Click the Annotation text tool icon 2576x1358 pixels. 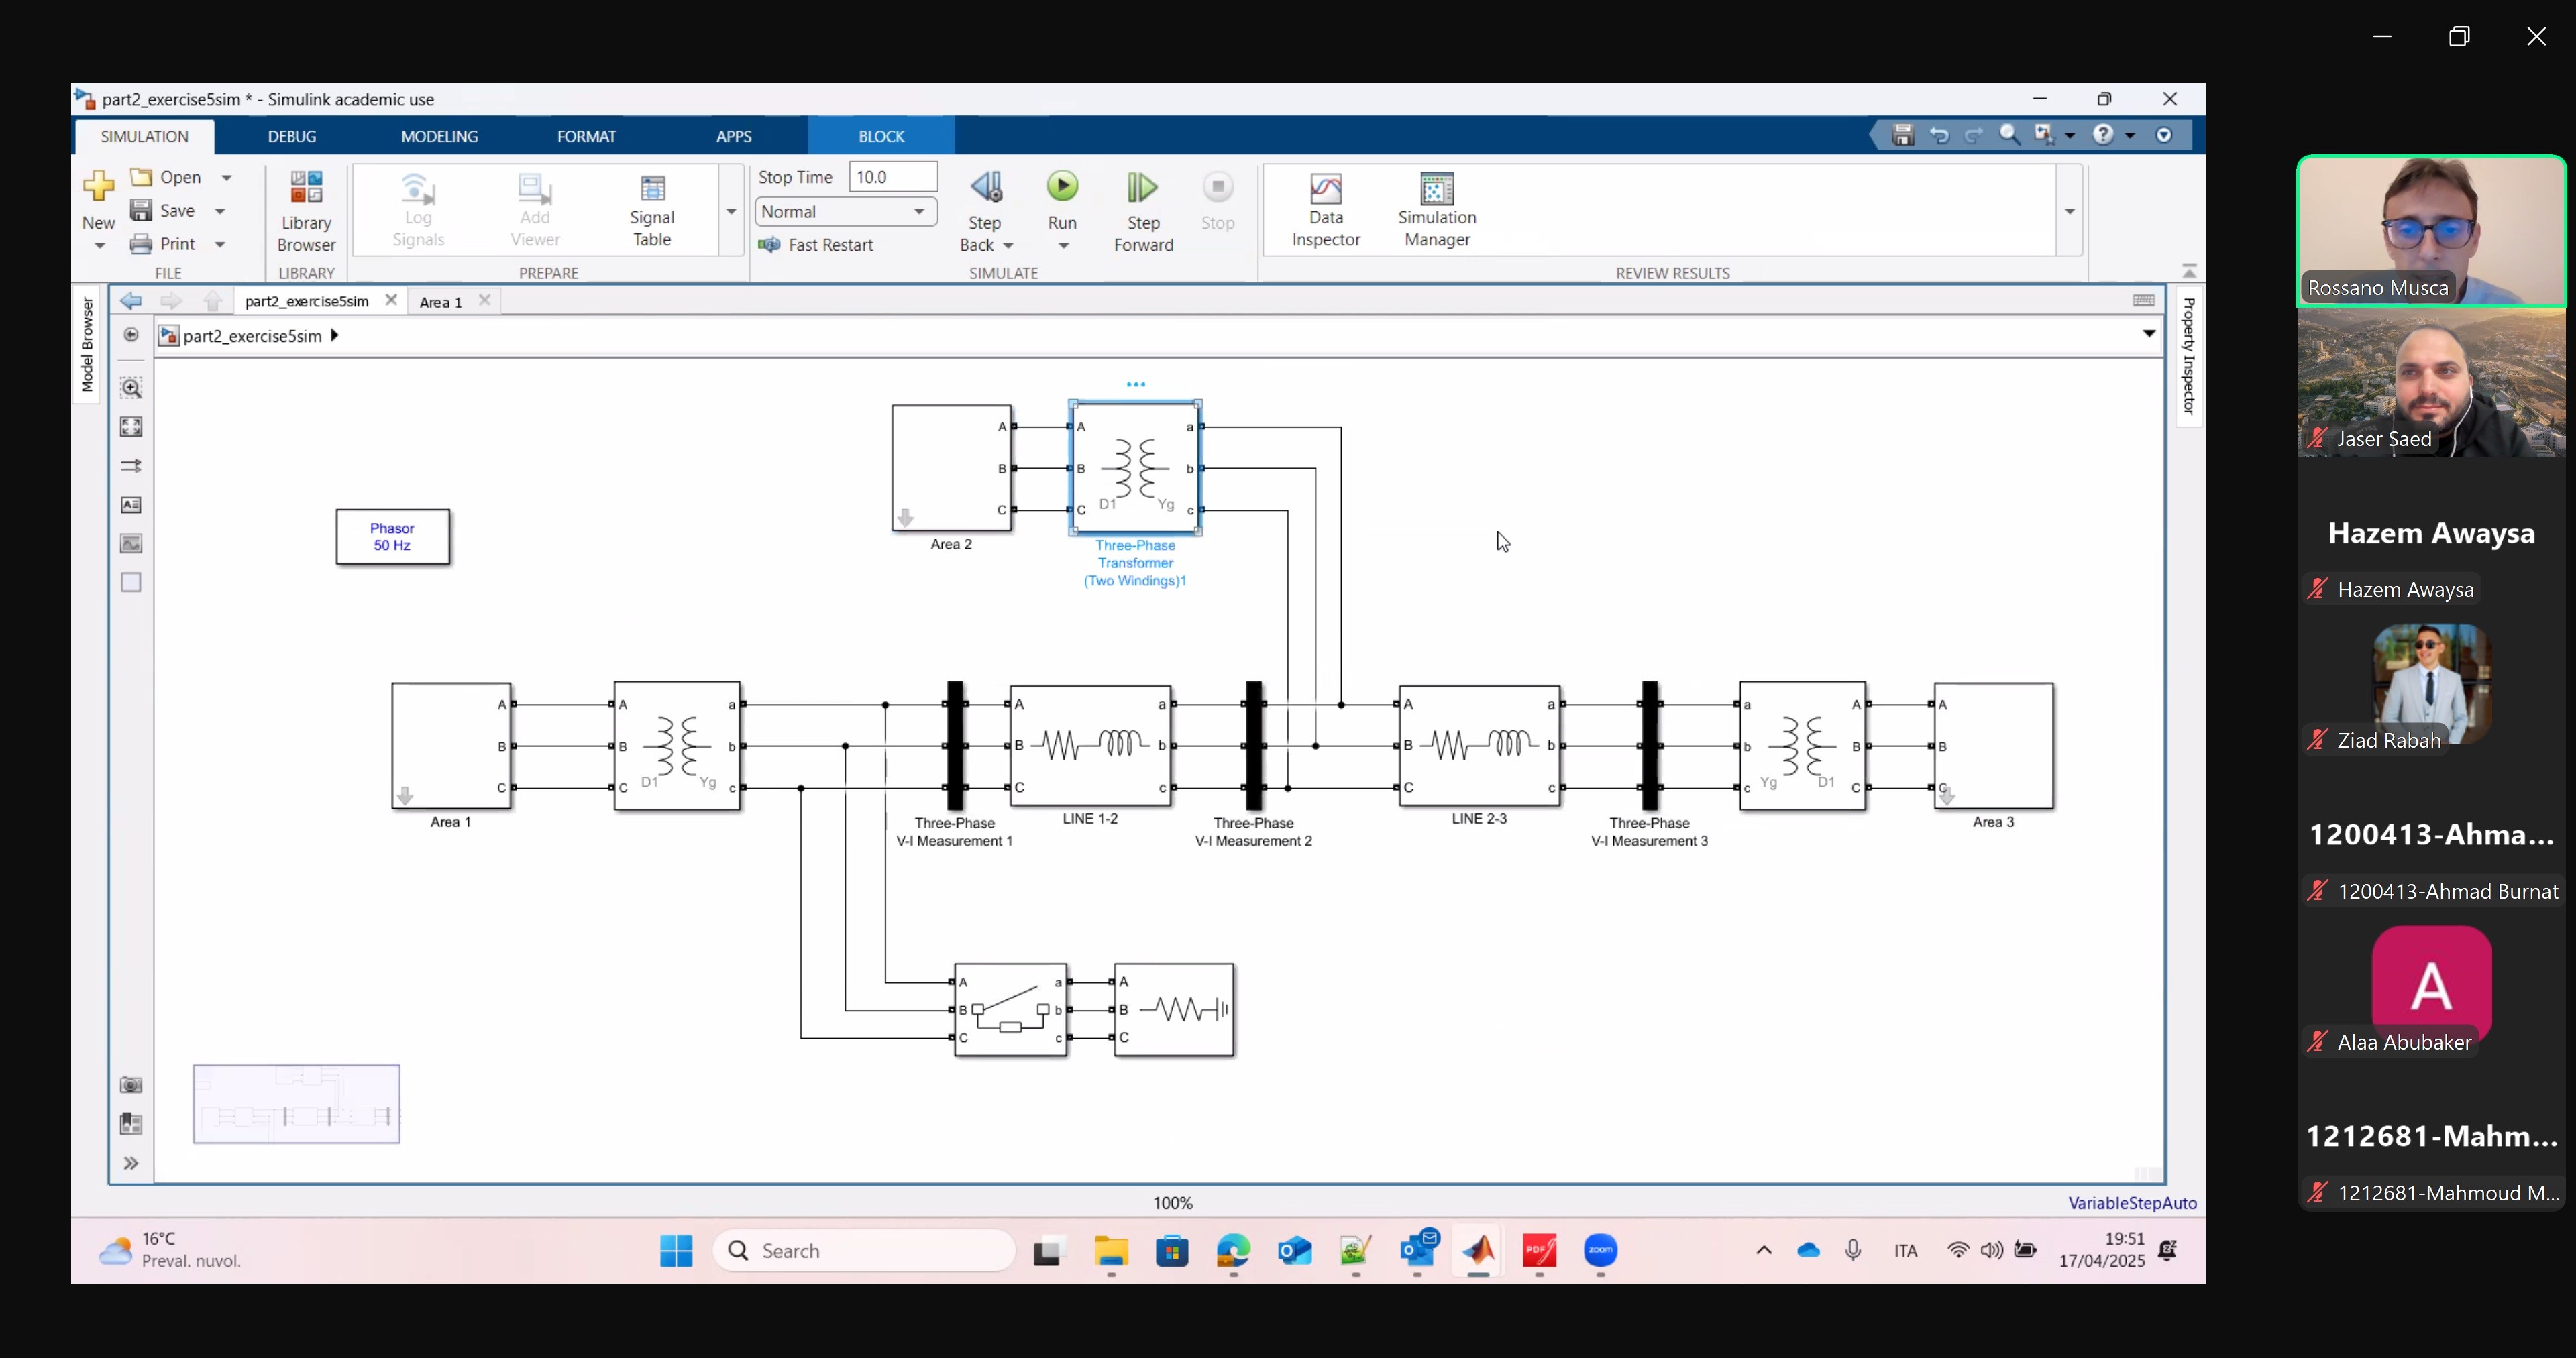(x=131, y=505)
